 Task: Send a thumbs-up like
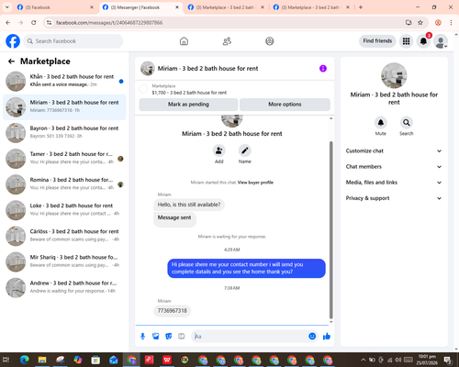327,337
